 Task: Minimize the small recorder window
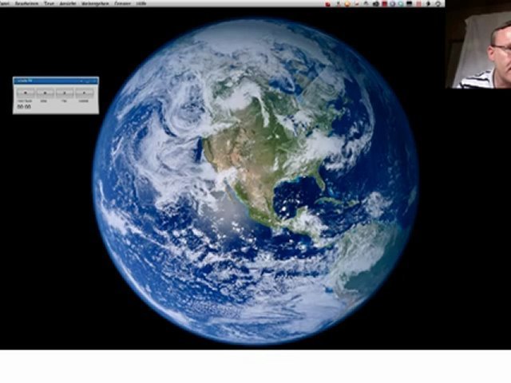pos(81,81)
